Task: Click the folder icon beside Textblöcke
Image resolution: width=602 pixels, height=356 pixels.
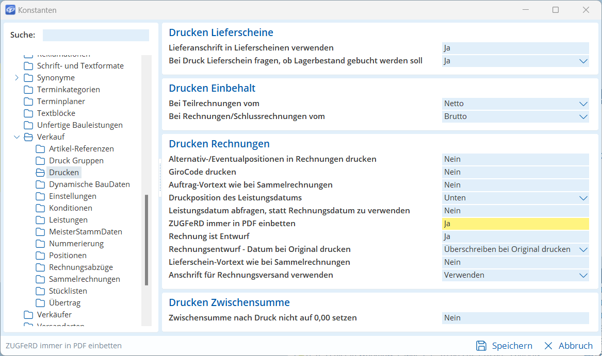Action: coord(28,113)
